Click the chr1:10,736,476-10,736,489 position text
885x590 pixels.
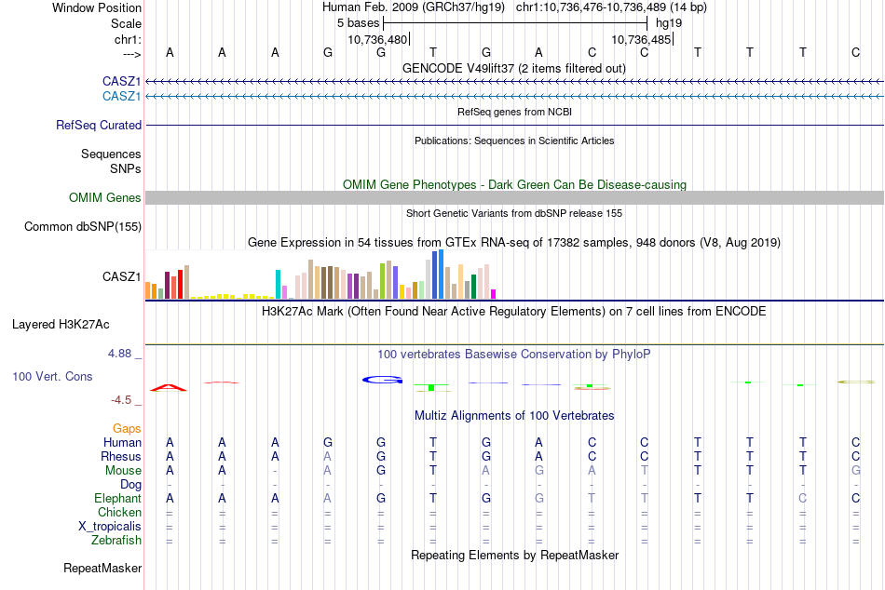coord(611,7)
